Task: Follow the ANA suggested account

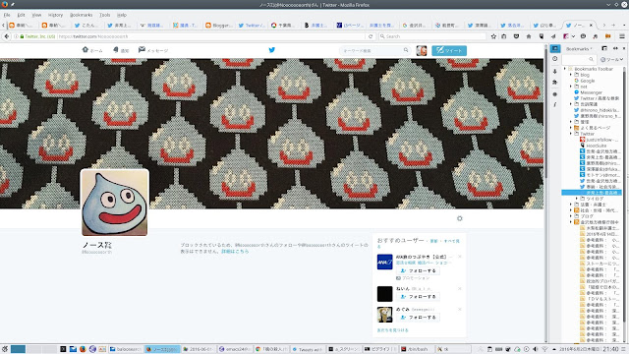Action: point(418,270)
